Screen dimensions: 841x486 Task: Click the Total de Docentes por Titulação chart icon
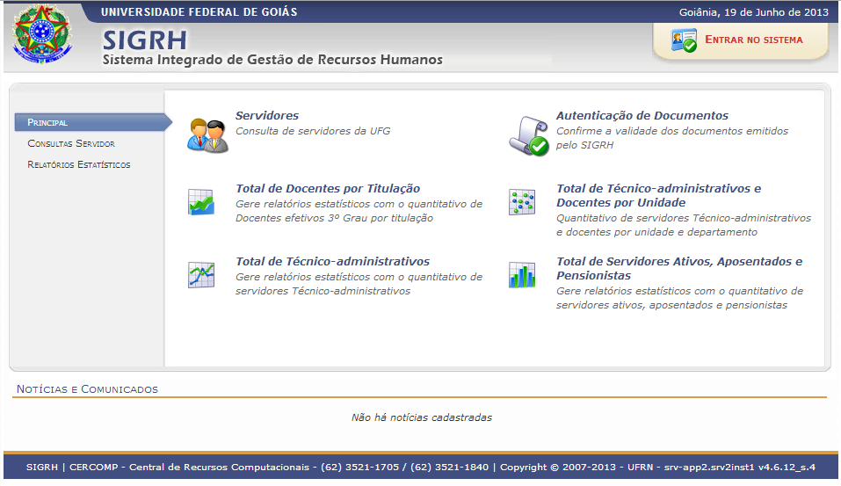(201, 202)
